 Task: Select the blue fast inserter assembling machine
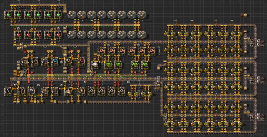pos(55,61)
